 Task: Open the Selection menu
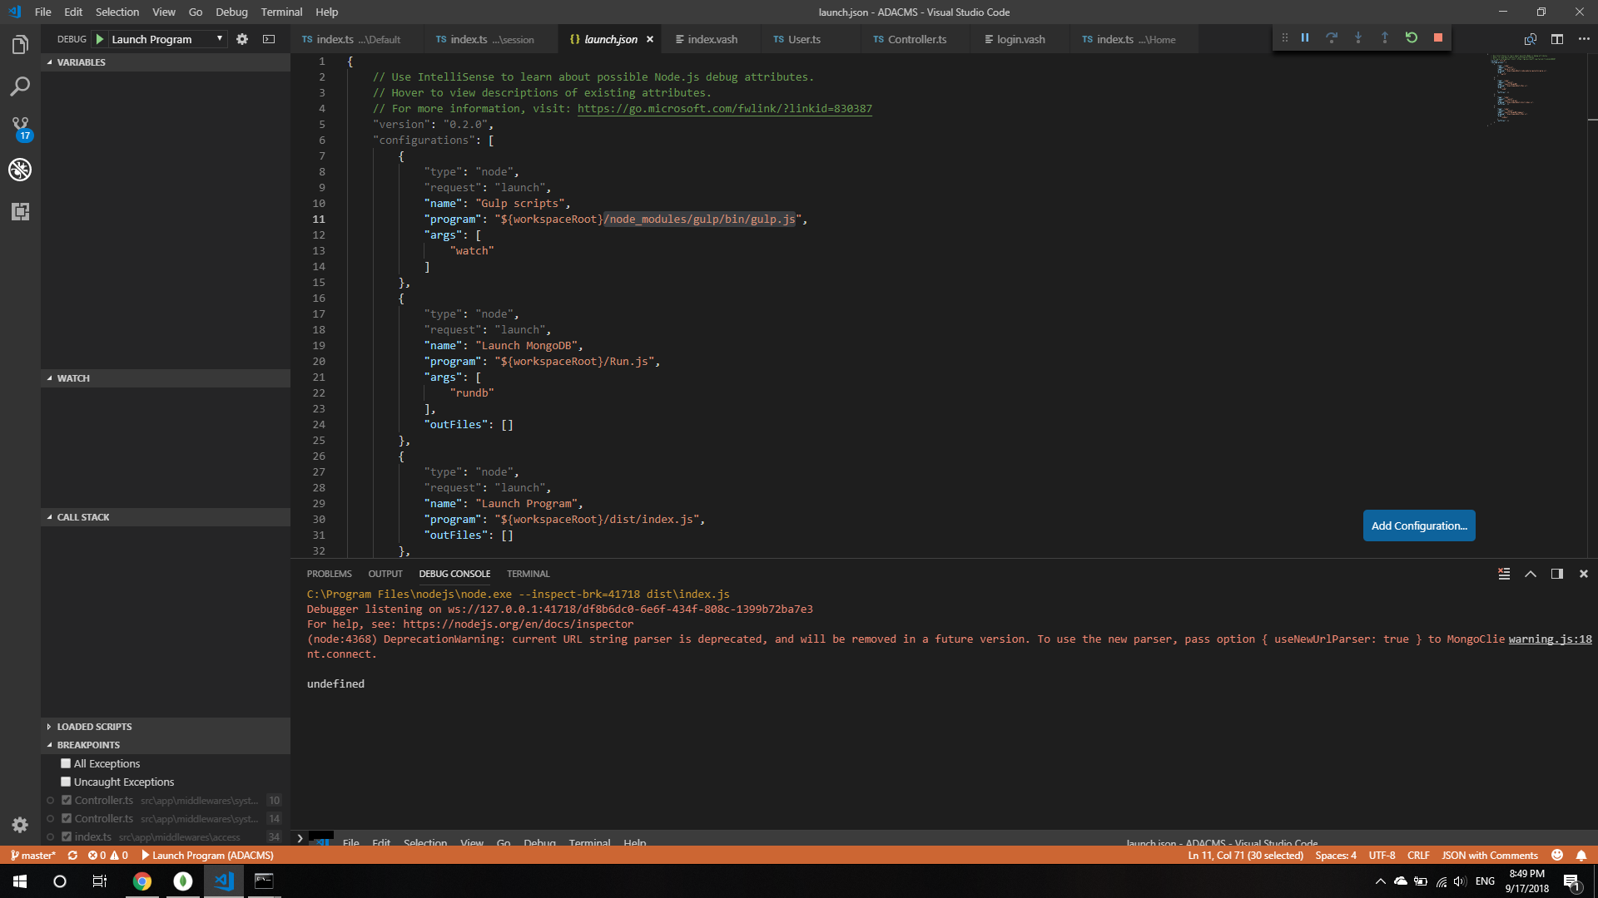pos(117,12)
